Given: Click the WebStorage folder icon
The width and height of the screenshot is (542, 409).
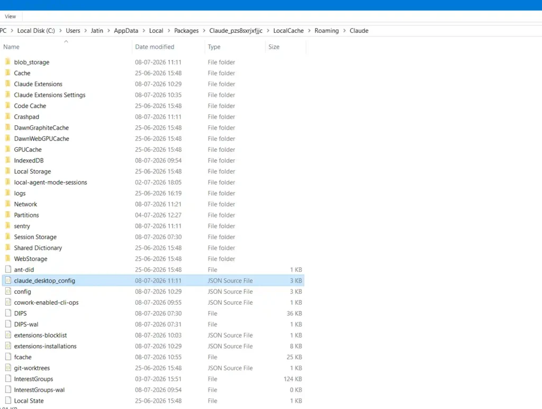Looking at the screenshot, I should coord(8,259).
